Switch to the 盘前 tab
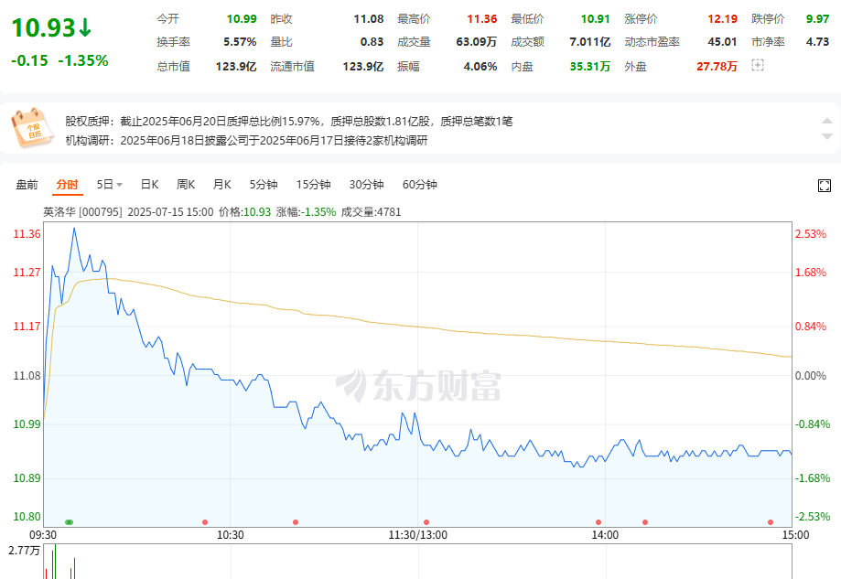Image resolution: width=841 pixels, height=579 pixels. pyautogui.click(x=27, y=185)
